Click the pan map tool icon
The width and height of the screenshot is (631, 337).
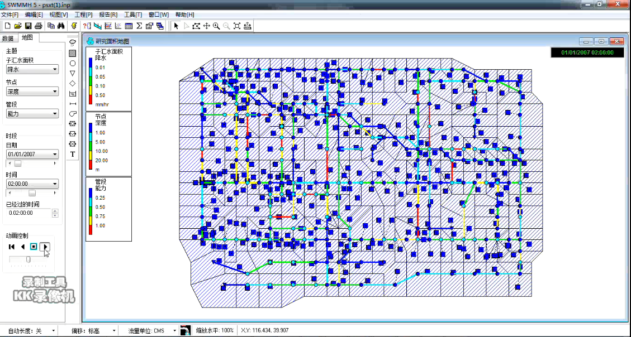click(206, 26)
